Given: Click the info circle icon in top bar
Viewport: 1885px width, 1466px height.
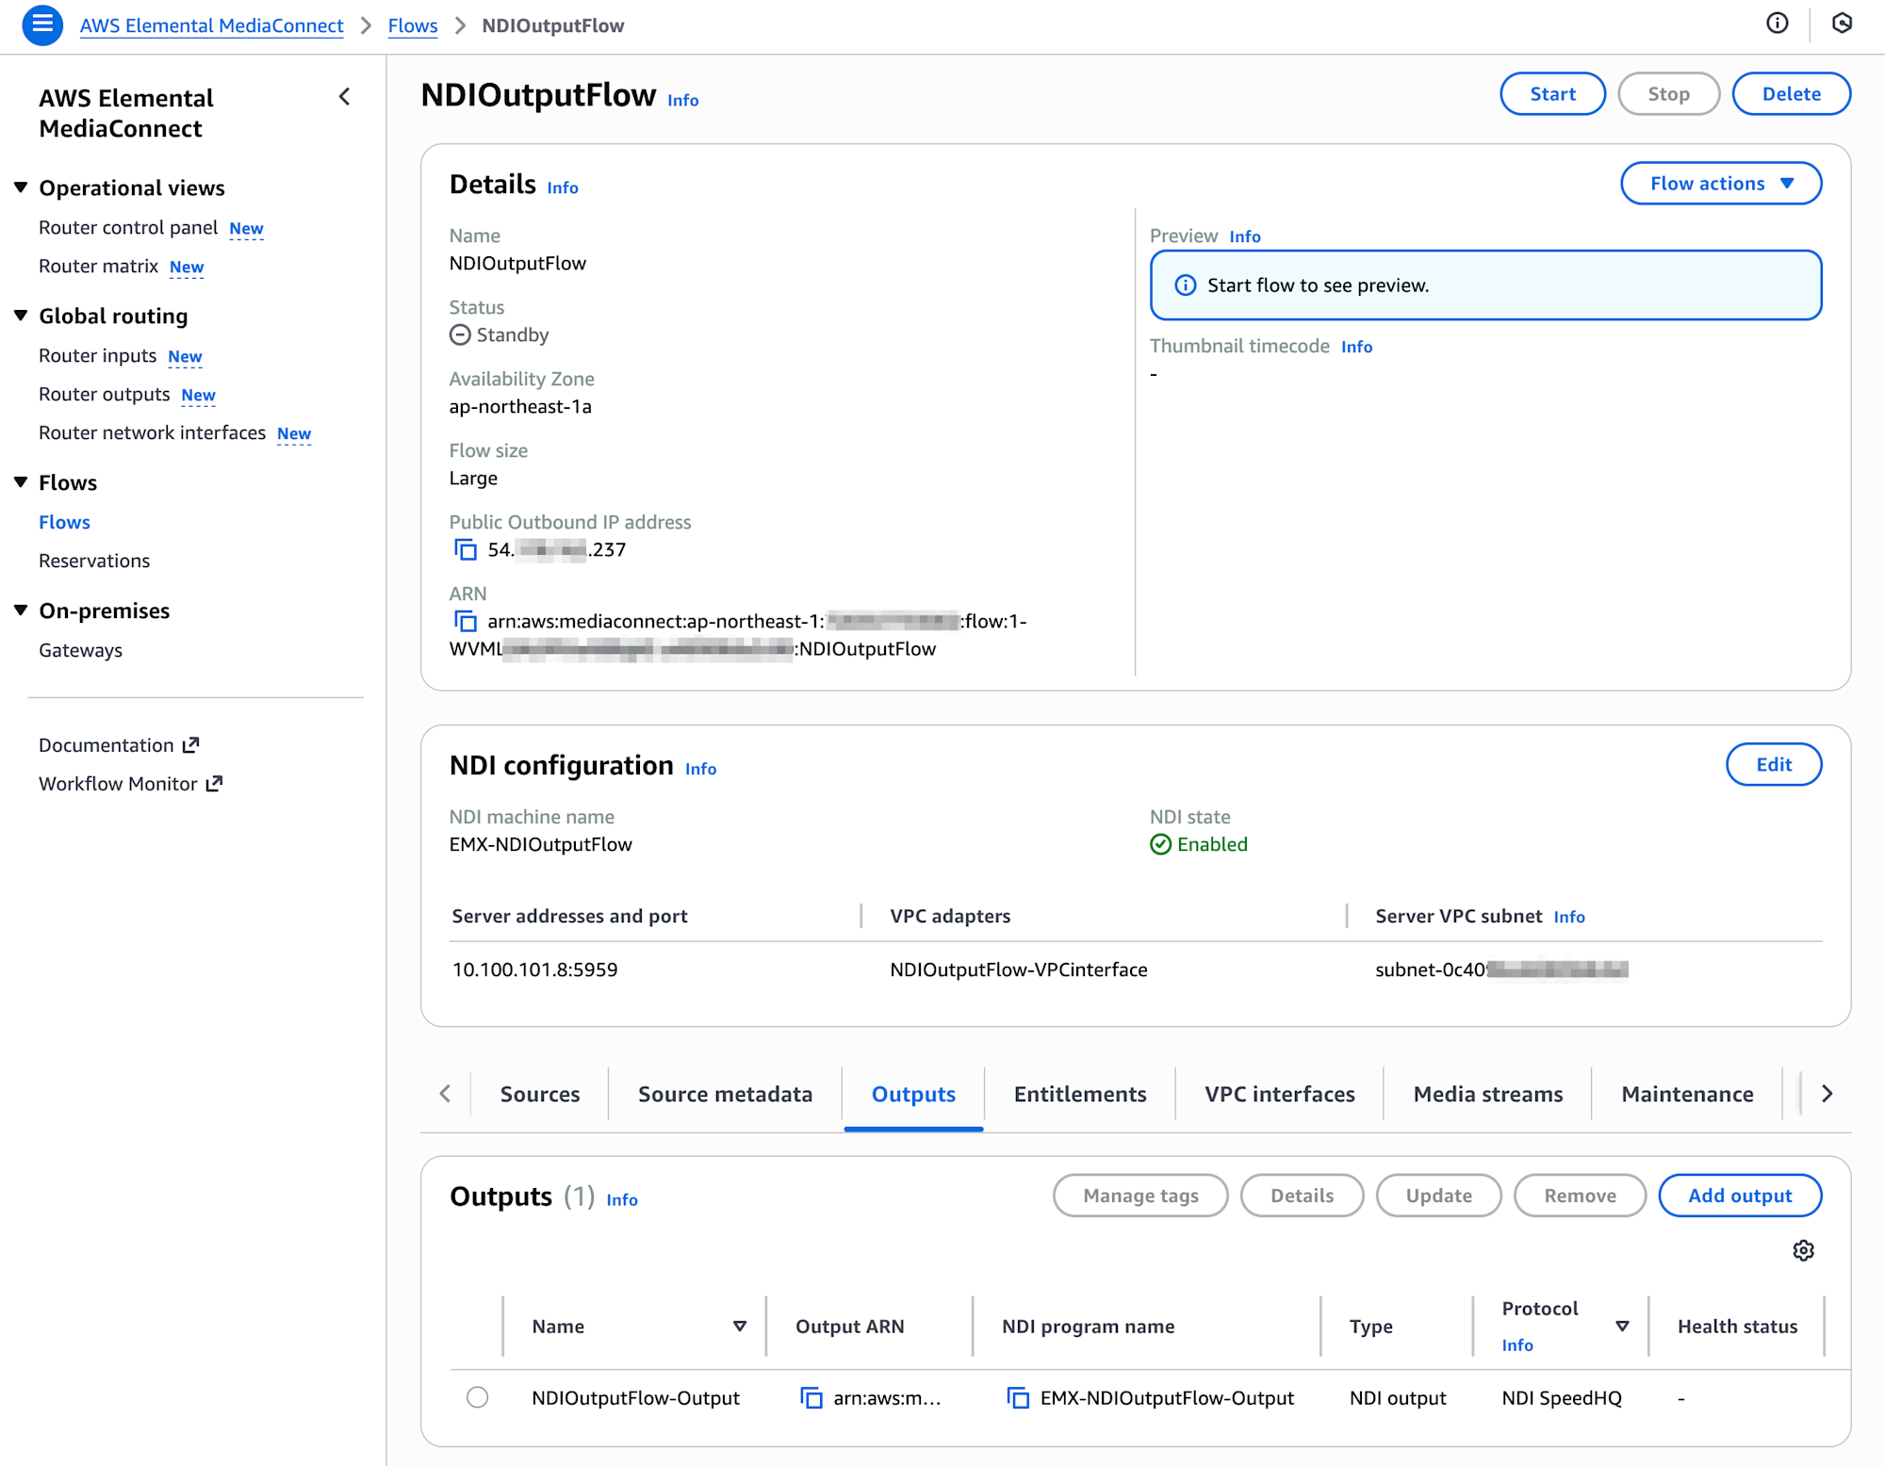Looking at the screenshot, I should [1777, 24].
